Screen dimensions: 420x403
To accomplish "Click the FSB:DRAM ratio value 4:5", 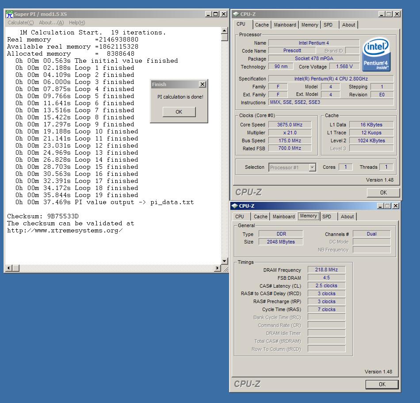I will click(327, 278).
